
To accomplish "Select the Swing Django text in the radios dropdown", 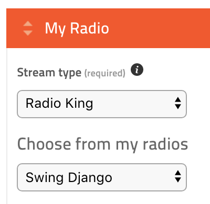I will coord(69,177).
